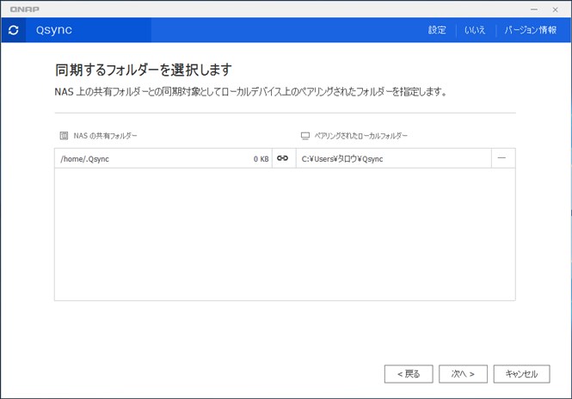Click the 同期するフォルダーを選択します heading
Image resolution: width=572 pixels, height=399 pixels.
[x=144, y=70]
